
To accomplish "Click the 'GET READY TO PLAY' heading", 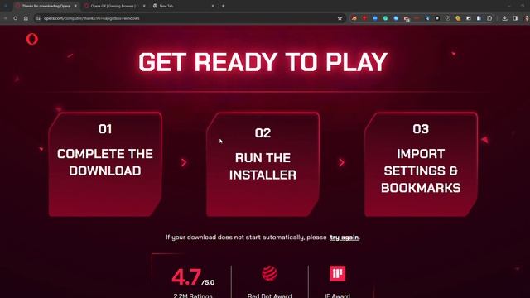I will coord(263,62).
